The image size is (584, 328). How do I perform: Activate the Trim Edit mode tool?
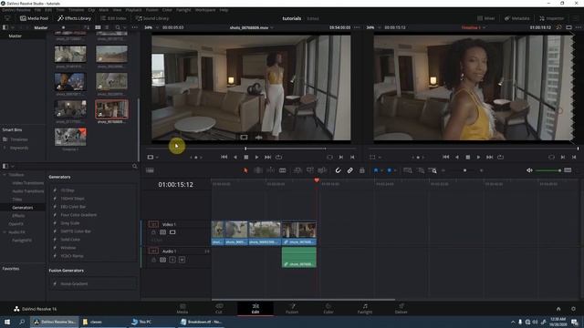[257, 170]
